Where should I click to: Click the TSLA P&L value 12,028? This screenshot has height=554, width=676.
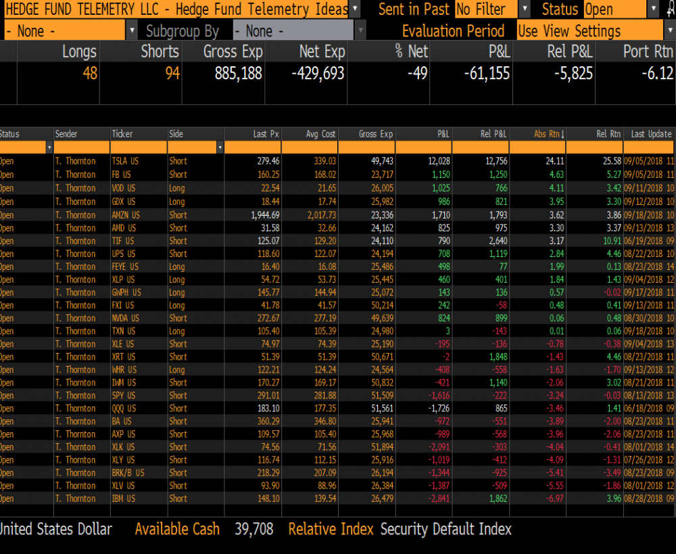pyautogui.click(x=439, y=161)
